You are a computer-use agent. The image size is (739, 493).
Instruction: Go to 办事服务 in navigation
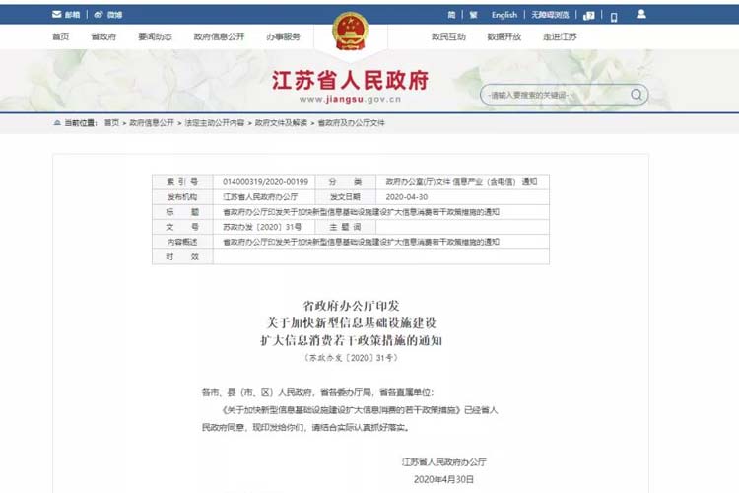(x=283, y=36)
